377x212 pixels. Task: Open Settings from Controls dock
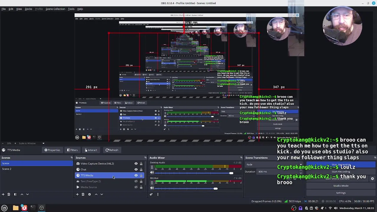(x=341, y=193)
